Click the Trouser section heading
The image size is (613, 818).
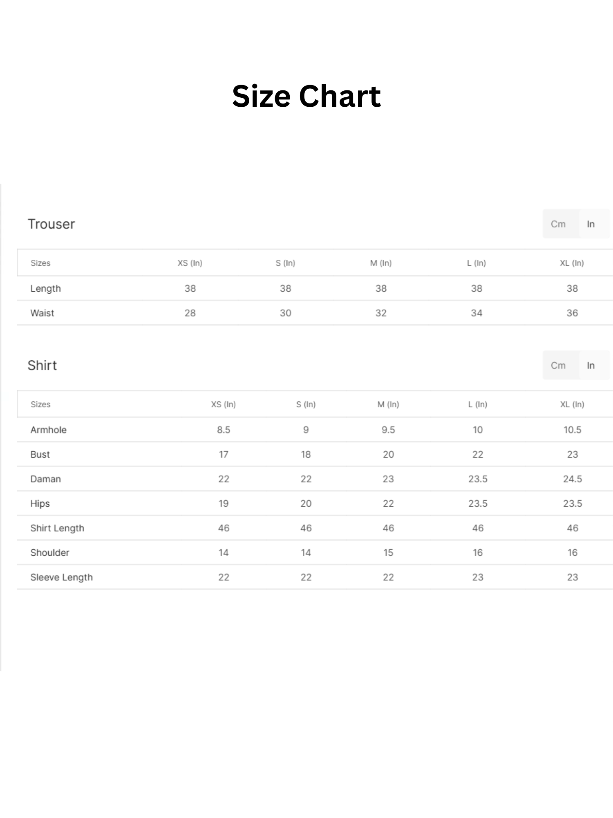click(x=51, y=224)
